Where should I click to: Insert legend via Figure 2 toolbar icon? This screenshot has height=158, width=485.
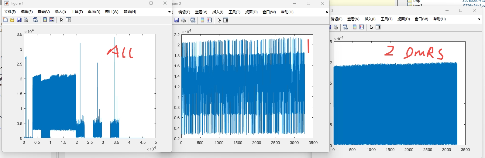(x=209, y=20)
